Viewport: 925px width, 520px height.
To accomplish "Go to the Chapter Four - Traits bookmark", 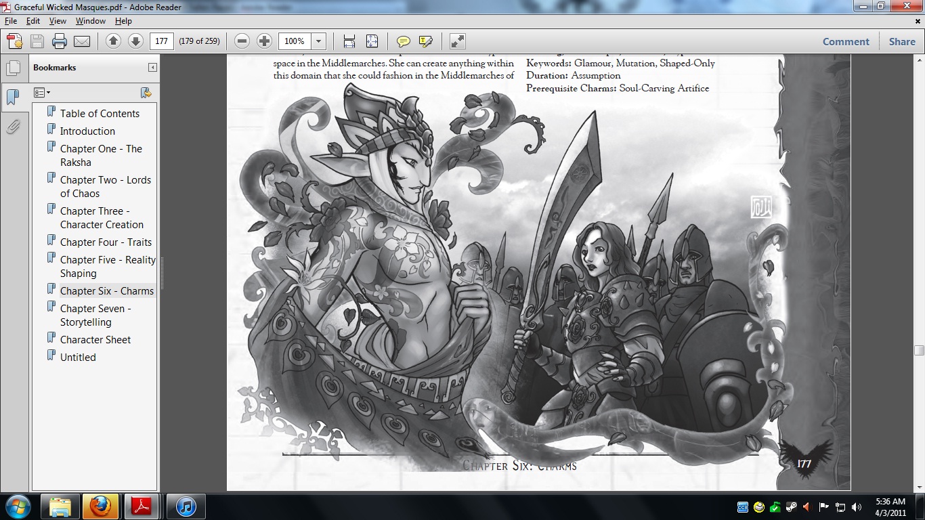I will click(106, 242).
